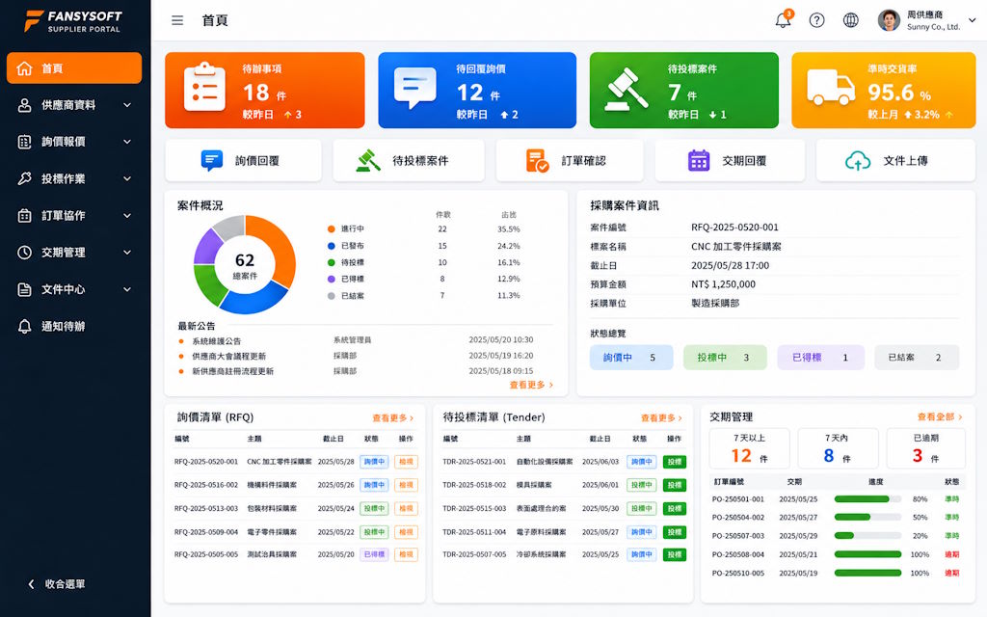Click the orange document icon for 訂單確認
This screenshot has width=987, height=617.
tap(537, 161)
